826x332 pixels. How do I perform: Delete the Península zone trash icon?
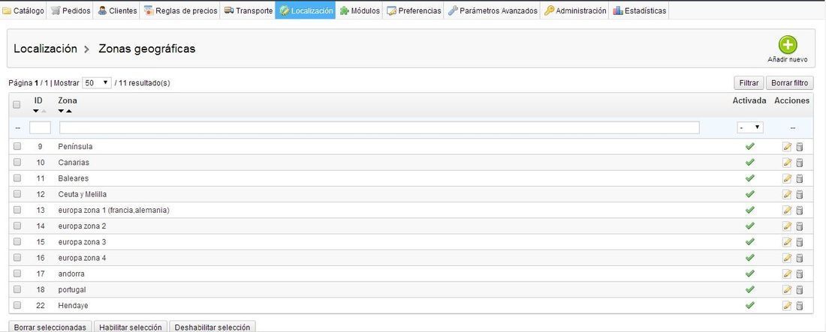click(x=800, y=147)
